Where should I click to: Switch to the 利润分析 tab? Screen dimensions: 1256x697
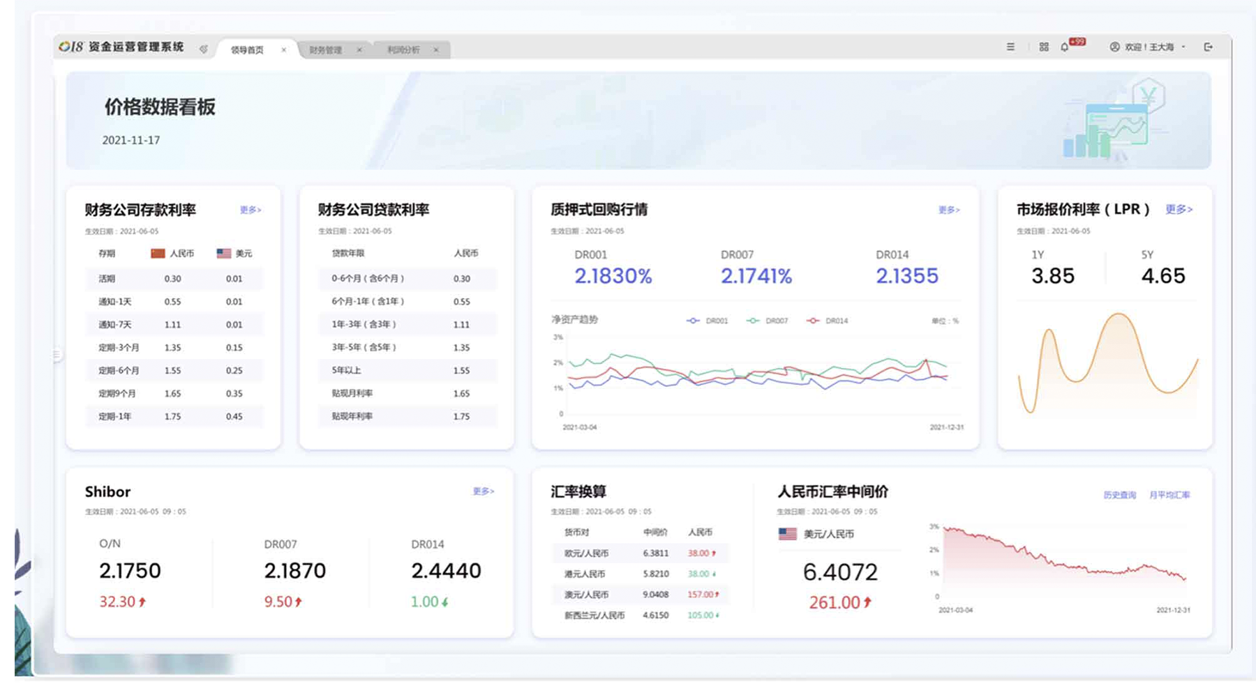405,49
